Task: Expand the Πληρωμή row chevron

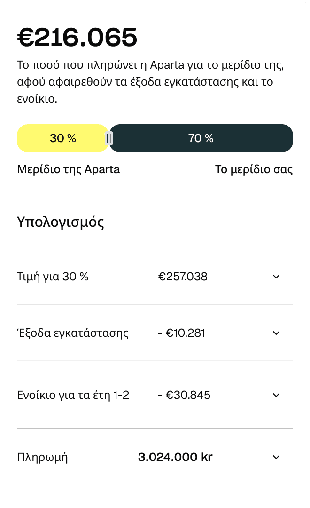Action: pyautogui.click(x=276, y=457)
